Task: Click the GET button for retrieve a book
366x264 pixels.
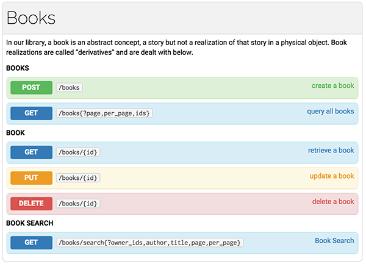Action: click(31, 152)
